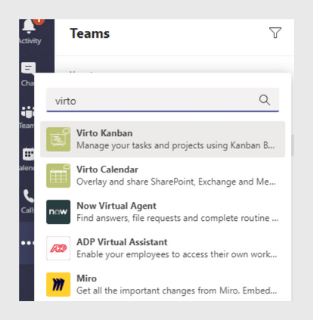The width and height of the screenshot is (313, 320).
Task: Click the scrollbar beside the results
Action: [x=293, y=145]
